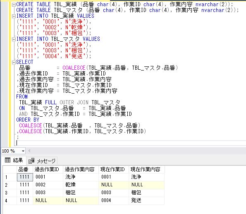Image resolution: width=246 pixels, height=214 pixels.
Task: Click the horizontal scroll left arrow beside zoom
Action: coord(29,151)
